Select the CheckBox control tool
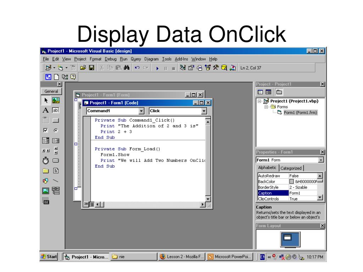Screen dimensions: 363x272 pyautogui.click(x=46, y=130)
